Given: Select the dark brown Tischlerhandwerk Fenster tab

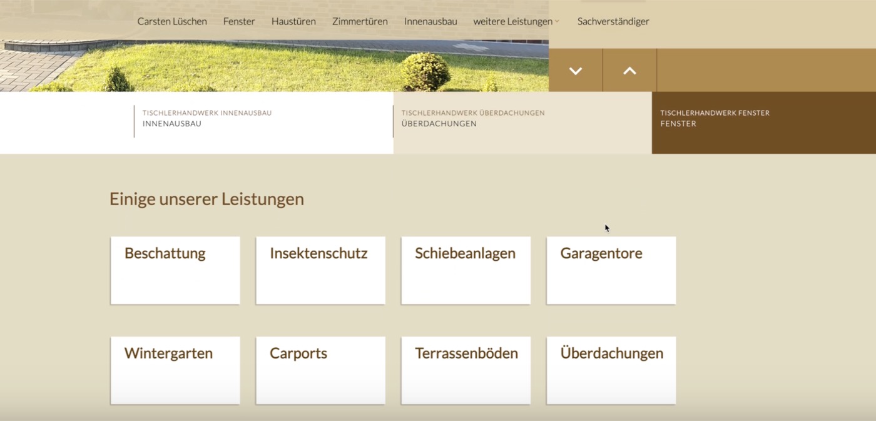Looking at the screenshot, I should tap(764, 123).
